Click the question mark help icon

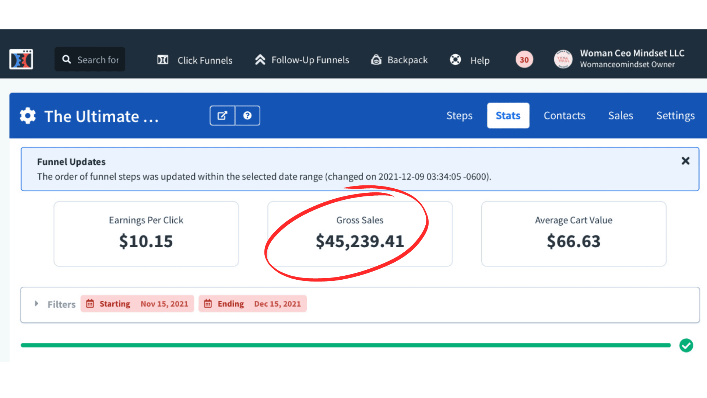pos(247,116)
